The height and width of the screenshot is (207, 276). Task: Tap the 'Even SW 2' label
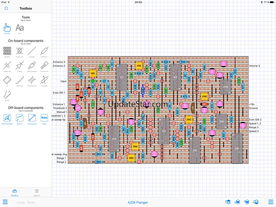pos(255,120)
